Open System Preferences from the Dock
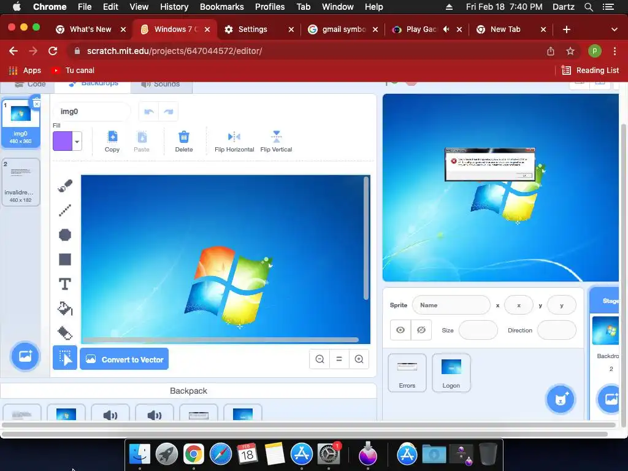This screenshot has height=471, width=628. click(329, 454)
